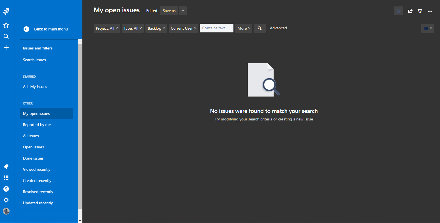Screen dimensions: 440x223
Task: Run search with magnifier button
Action: point(260,28)
